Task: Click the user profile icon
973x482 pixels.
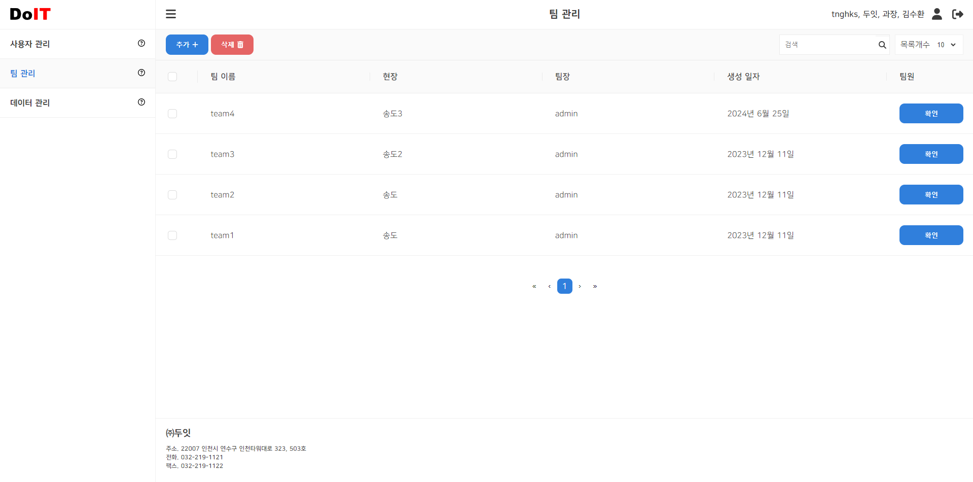Action: (x=937, y=14)
